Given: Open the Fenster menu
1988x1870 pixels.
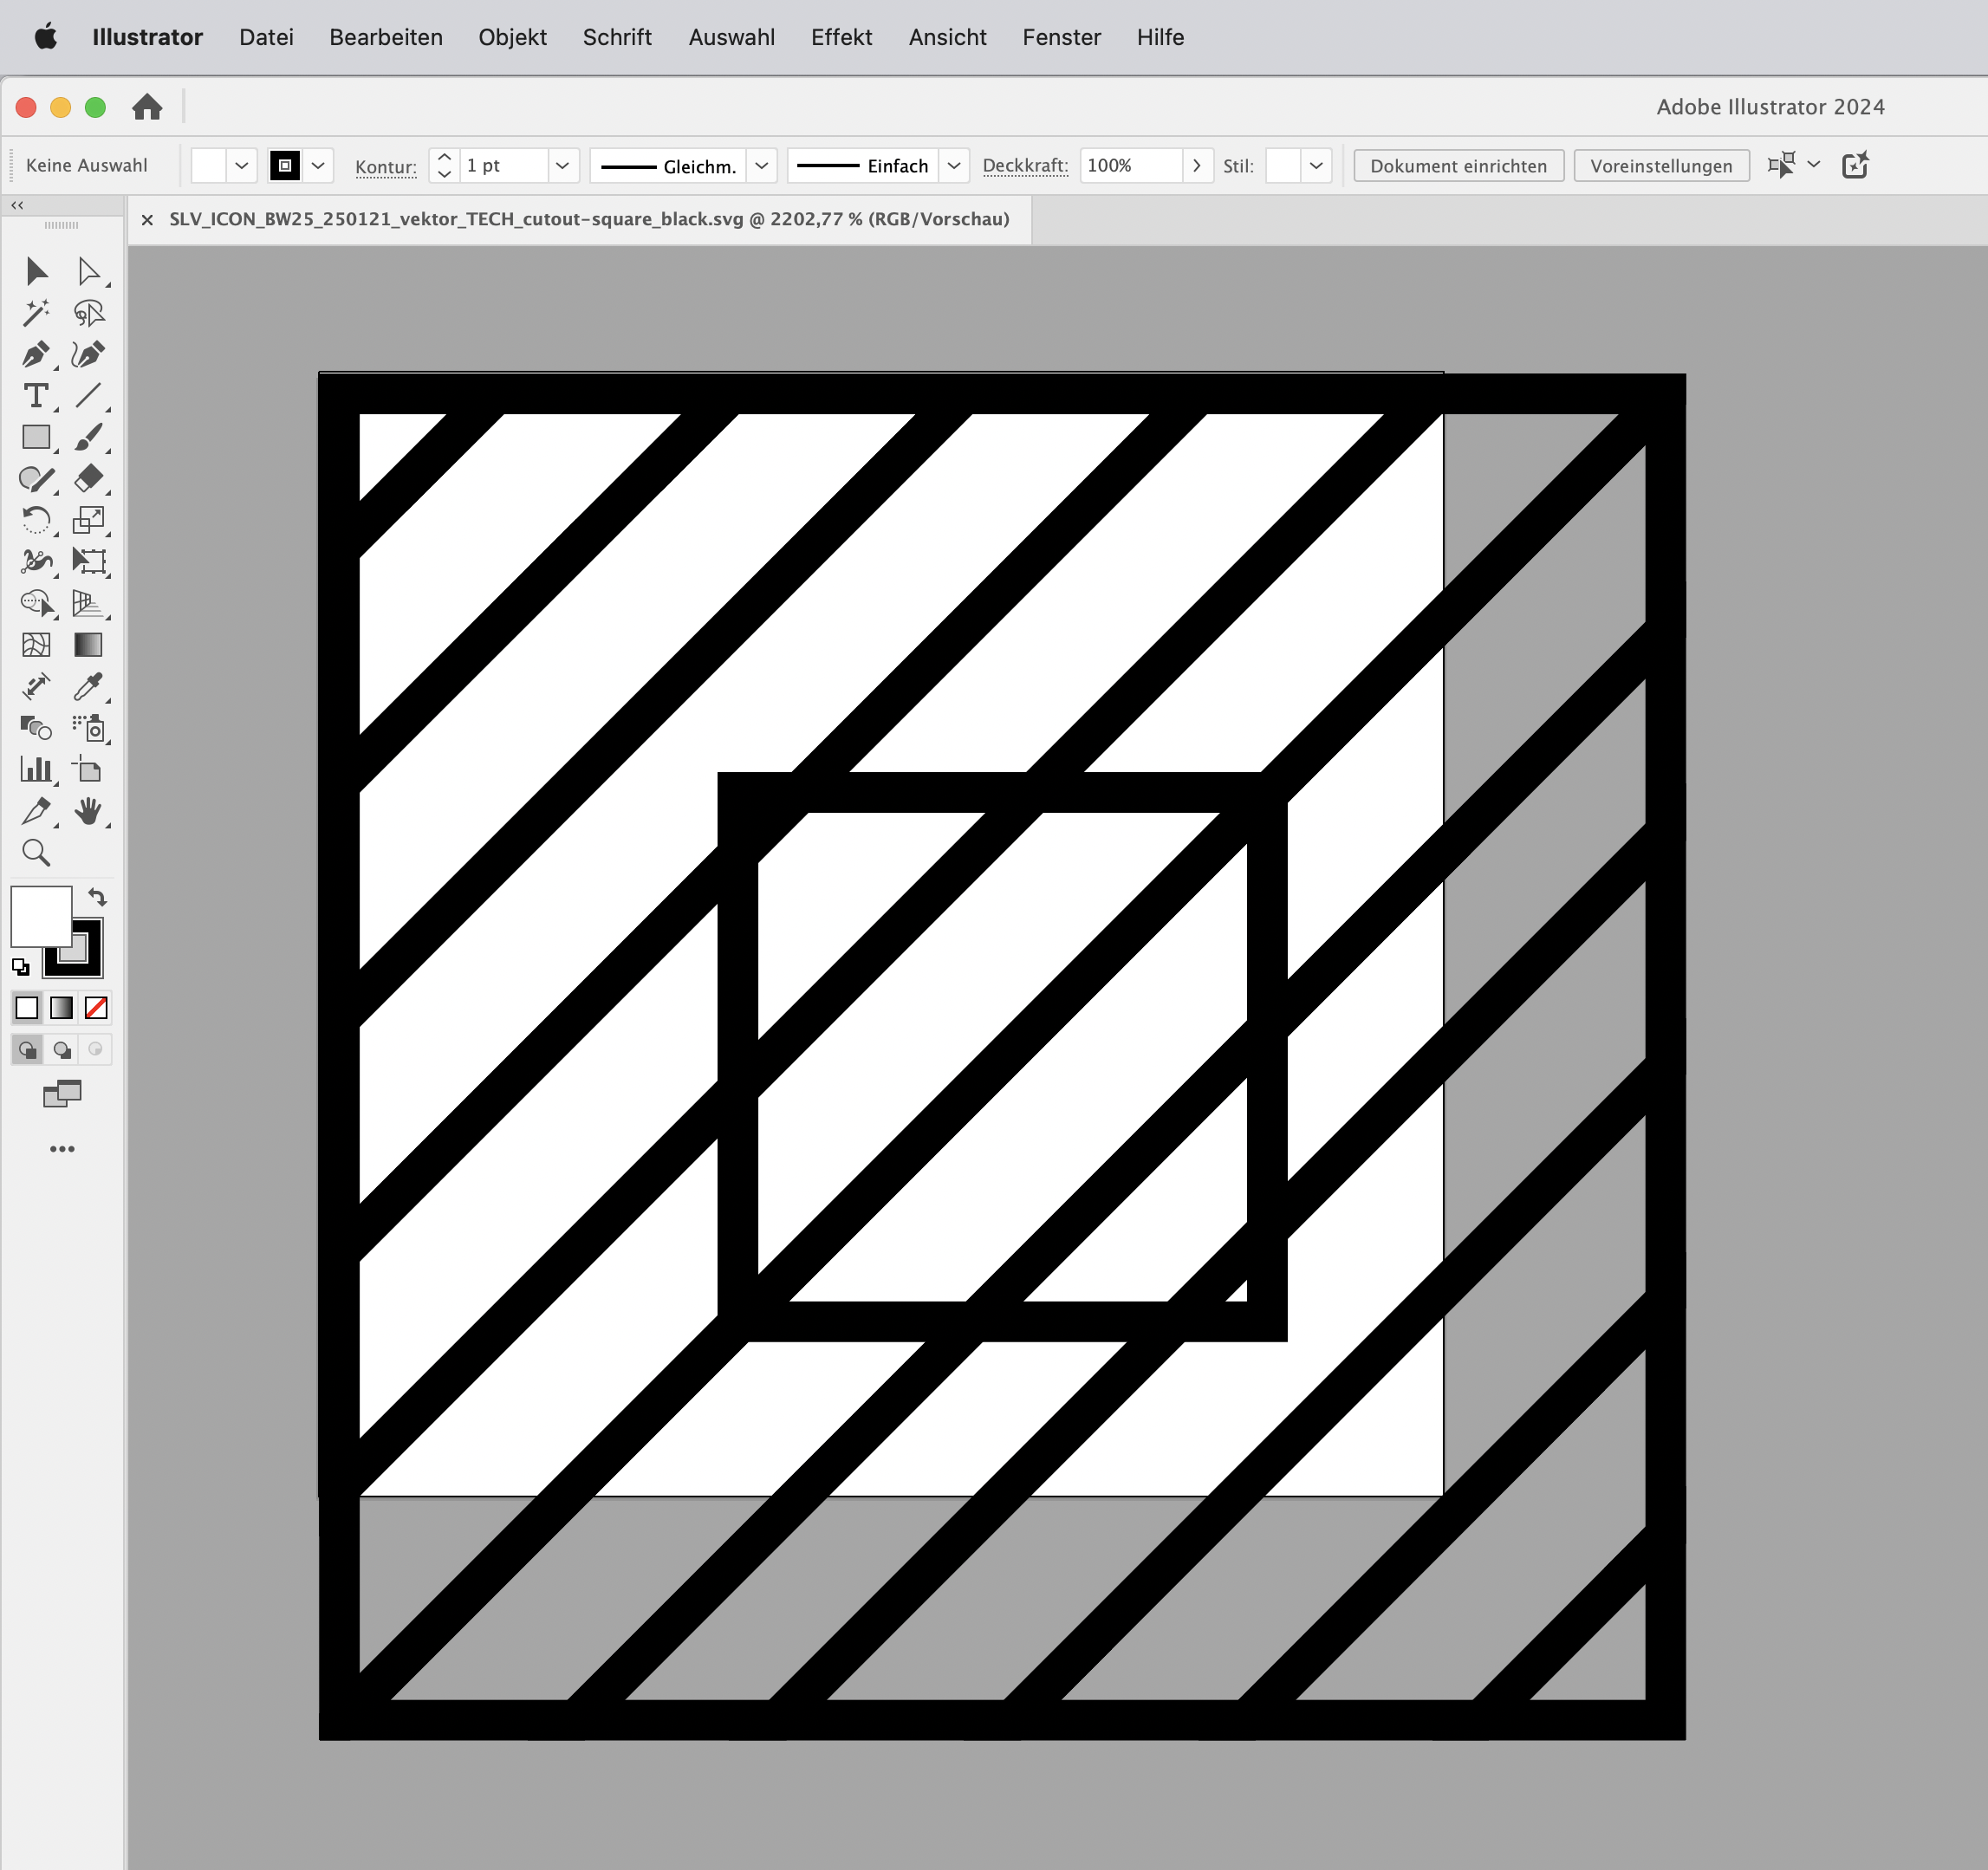Looking at the screenshot, I should tap(1062, 37).
